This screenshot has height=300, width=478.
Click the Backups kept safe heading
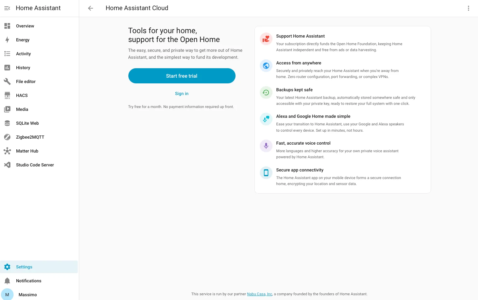click(294, 90)
